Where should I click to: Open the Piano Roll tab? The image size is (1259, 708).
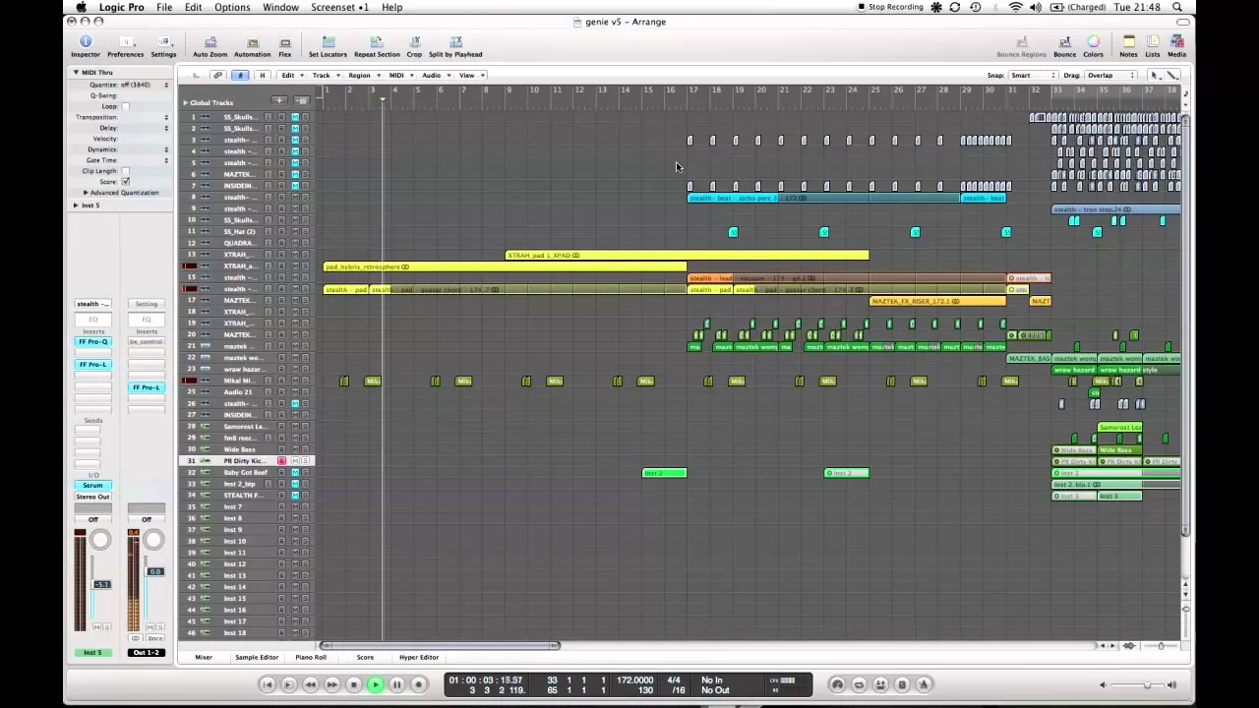coord(311,657)
